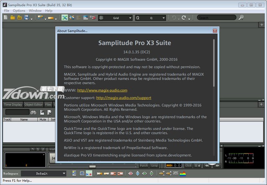Click the blue mixer sliders icon in the bottom toolbar

click(82, 173)
